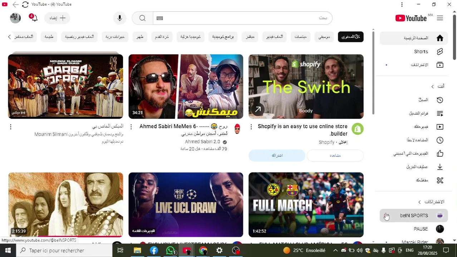Open Chrome from the taskbar
457x257 pixels.
[203, 251]
